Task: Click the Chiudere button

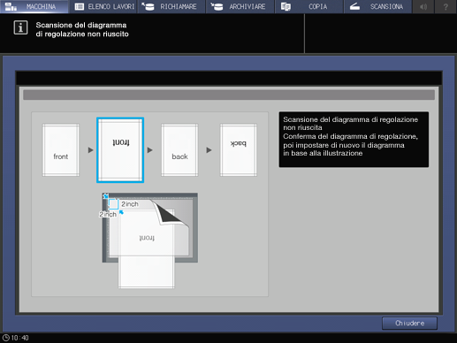Action: point(409,324)
